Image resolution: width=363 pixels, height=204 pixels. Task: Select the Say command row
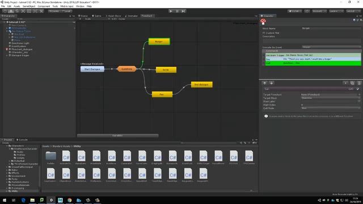[313, 59]
